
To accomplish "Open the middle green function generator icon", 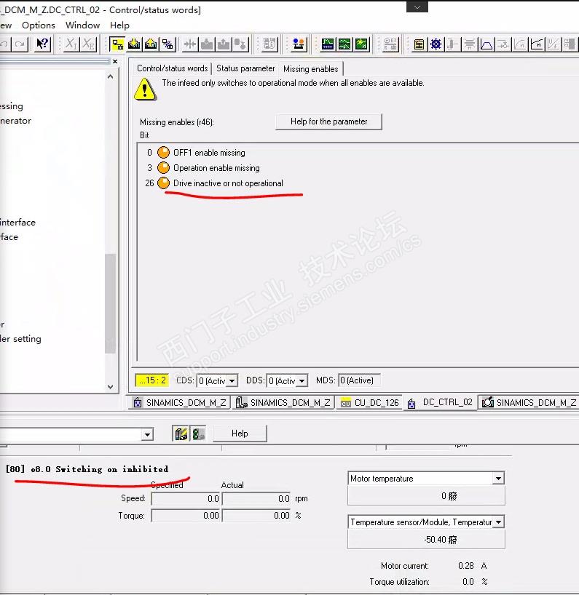I will click(344, 44).
